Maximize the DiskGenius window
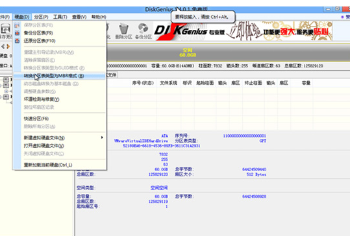 337,9
